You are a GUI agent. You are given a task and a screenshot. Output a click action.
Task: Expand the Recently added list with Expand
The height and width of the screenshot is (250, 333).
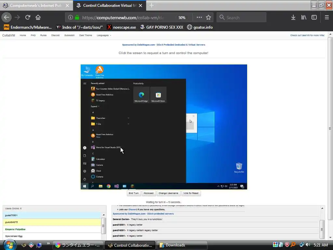coord(95,106)
